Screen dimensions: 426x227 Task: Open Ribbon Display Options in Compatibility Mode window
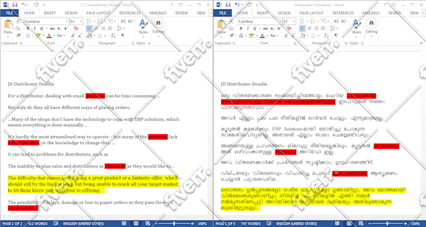point(181,5)
